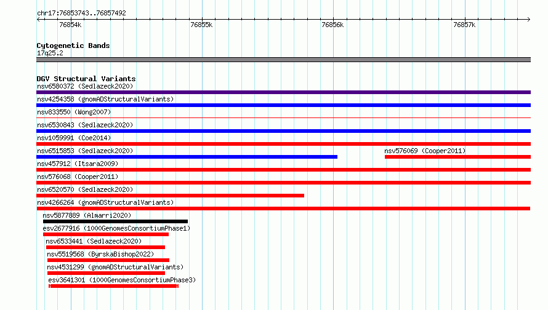Click the gray 17q25.2 cytogenetic band bar

(x=283, y=60)
